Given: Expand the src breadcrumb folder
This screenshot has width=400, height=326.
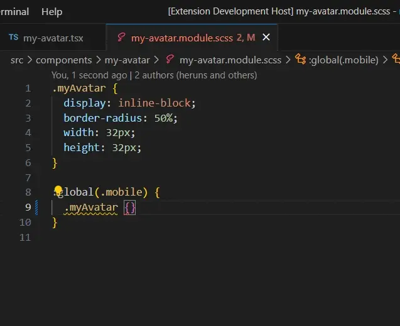Looking at the screenshot, I should [x=18, y=60].
